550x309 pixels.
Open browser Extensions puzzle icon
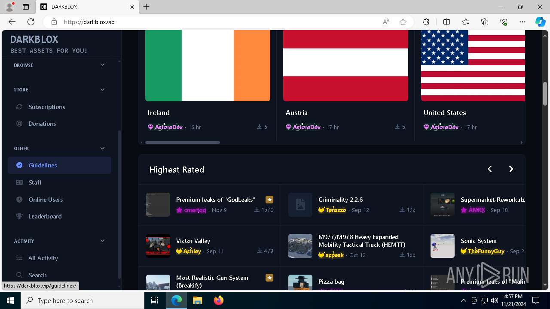[x=426, y=22]
